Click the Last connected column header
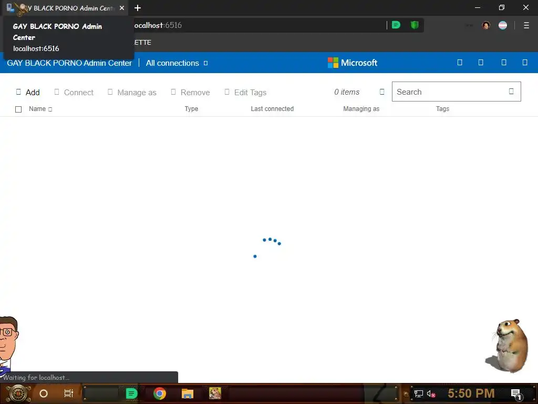The image size is (538, 404). 272,109
